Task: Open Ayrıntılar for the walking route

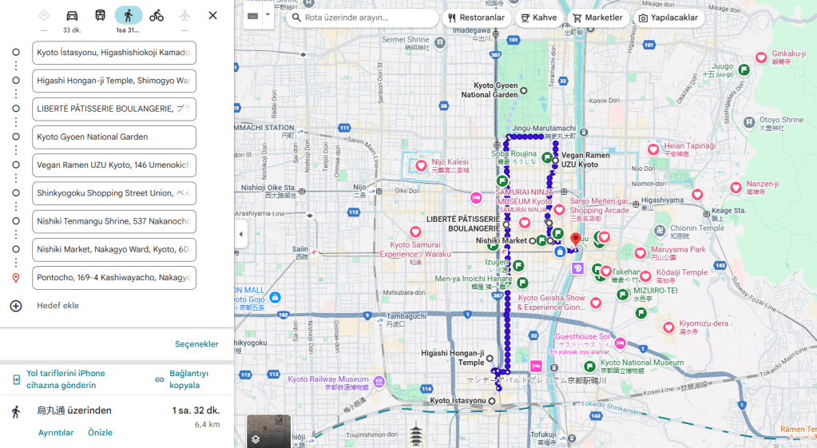Action: [x=56, y=433]
